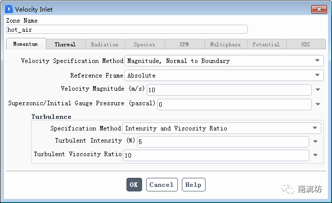Open the Radiation tab

coord(105,44)
